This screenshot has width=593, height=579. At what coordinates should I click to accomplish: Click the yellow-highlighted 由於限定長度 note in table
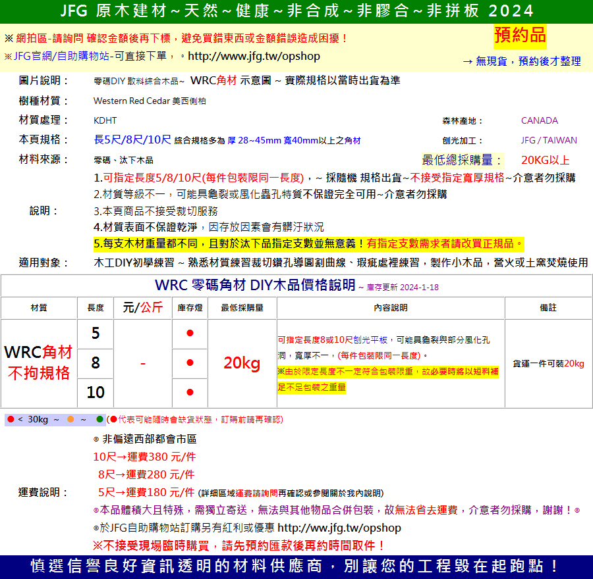pos(387,380)
